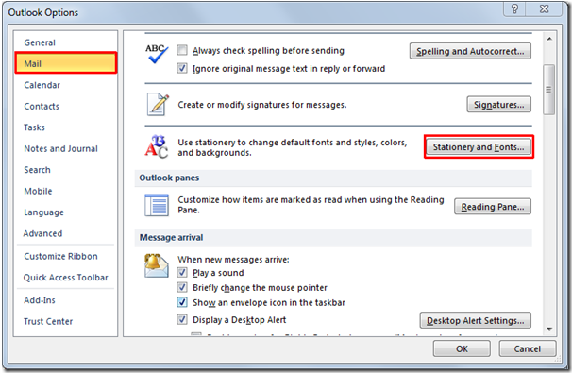
Task: Uncheck Display a Desktop Alert
Action: coord(182,319)
